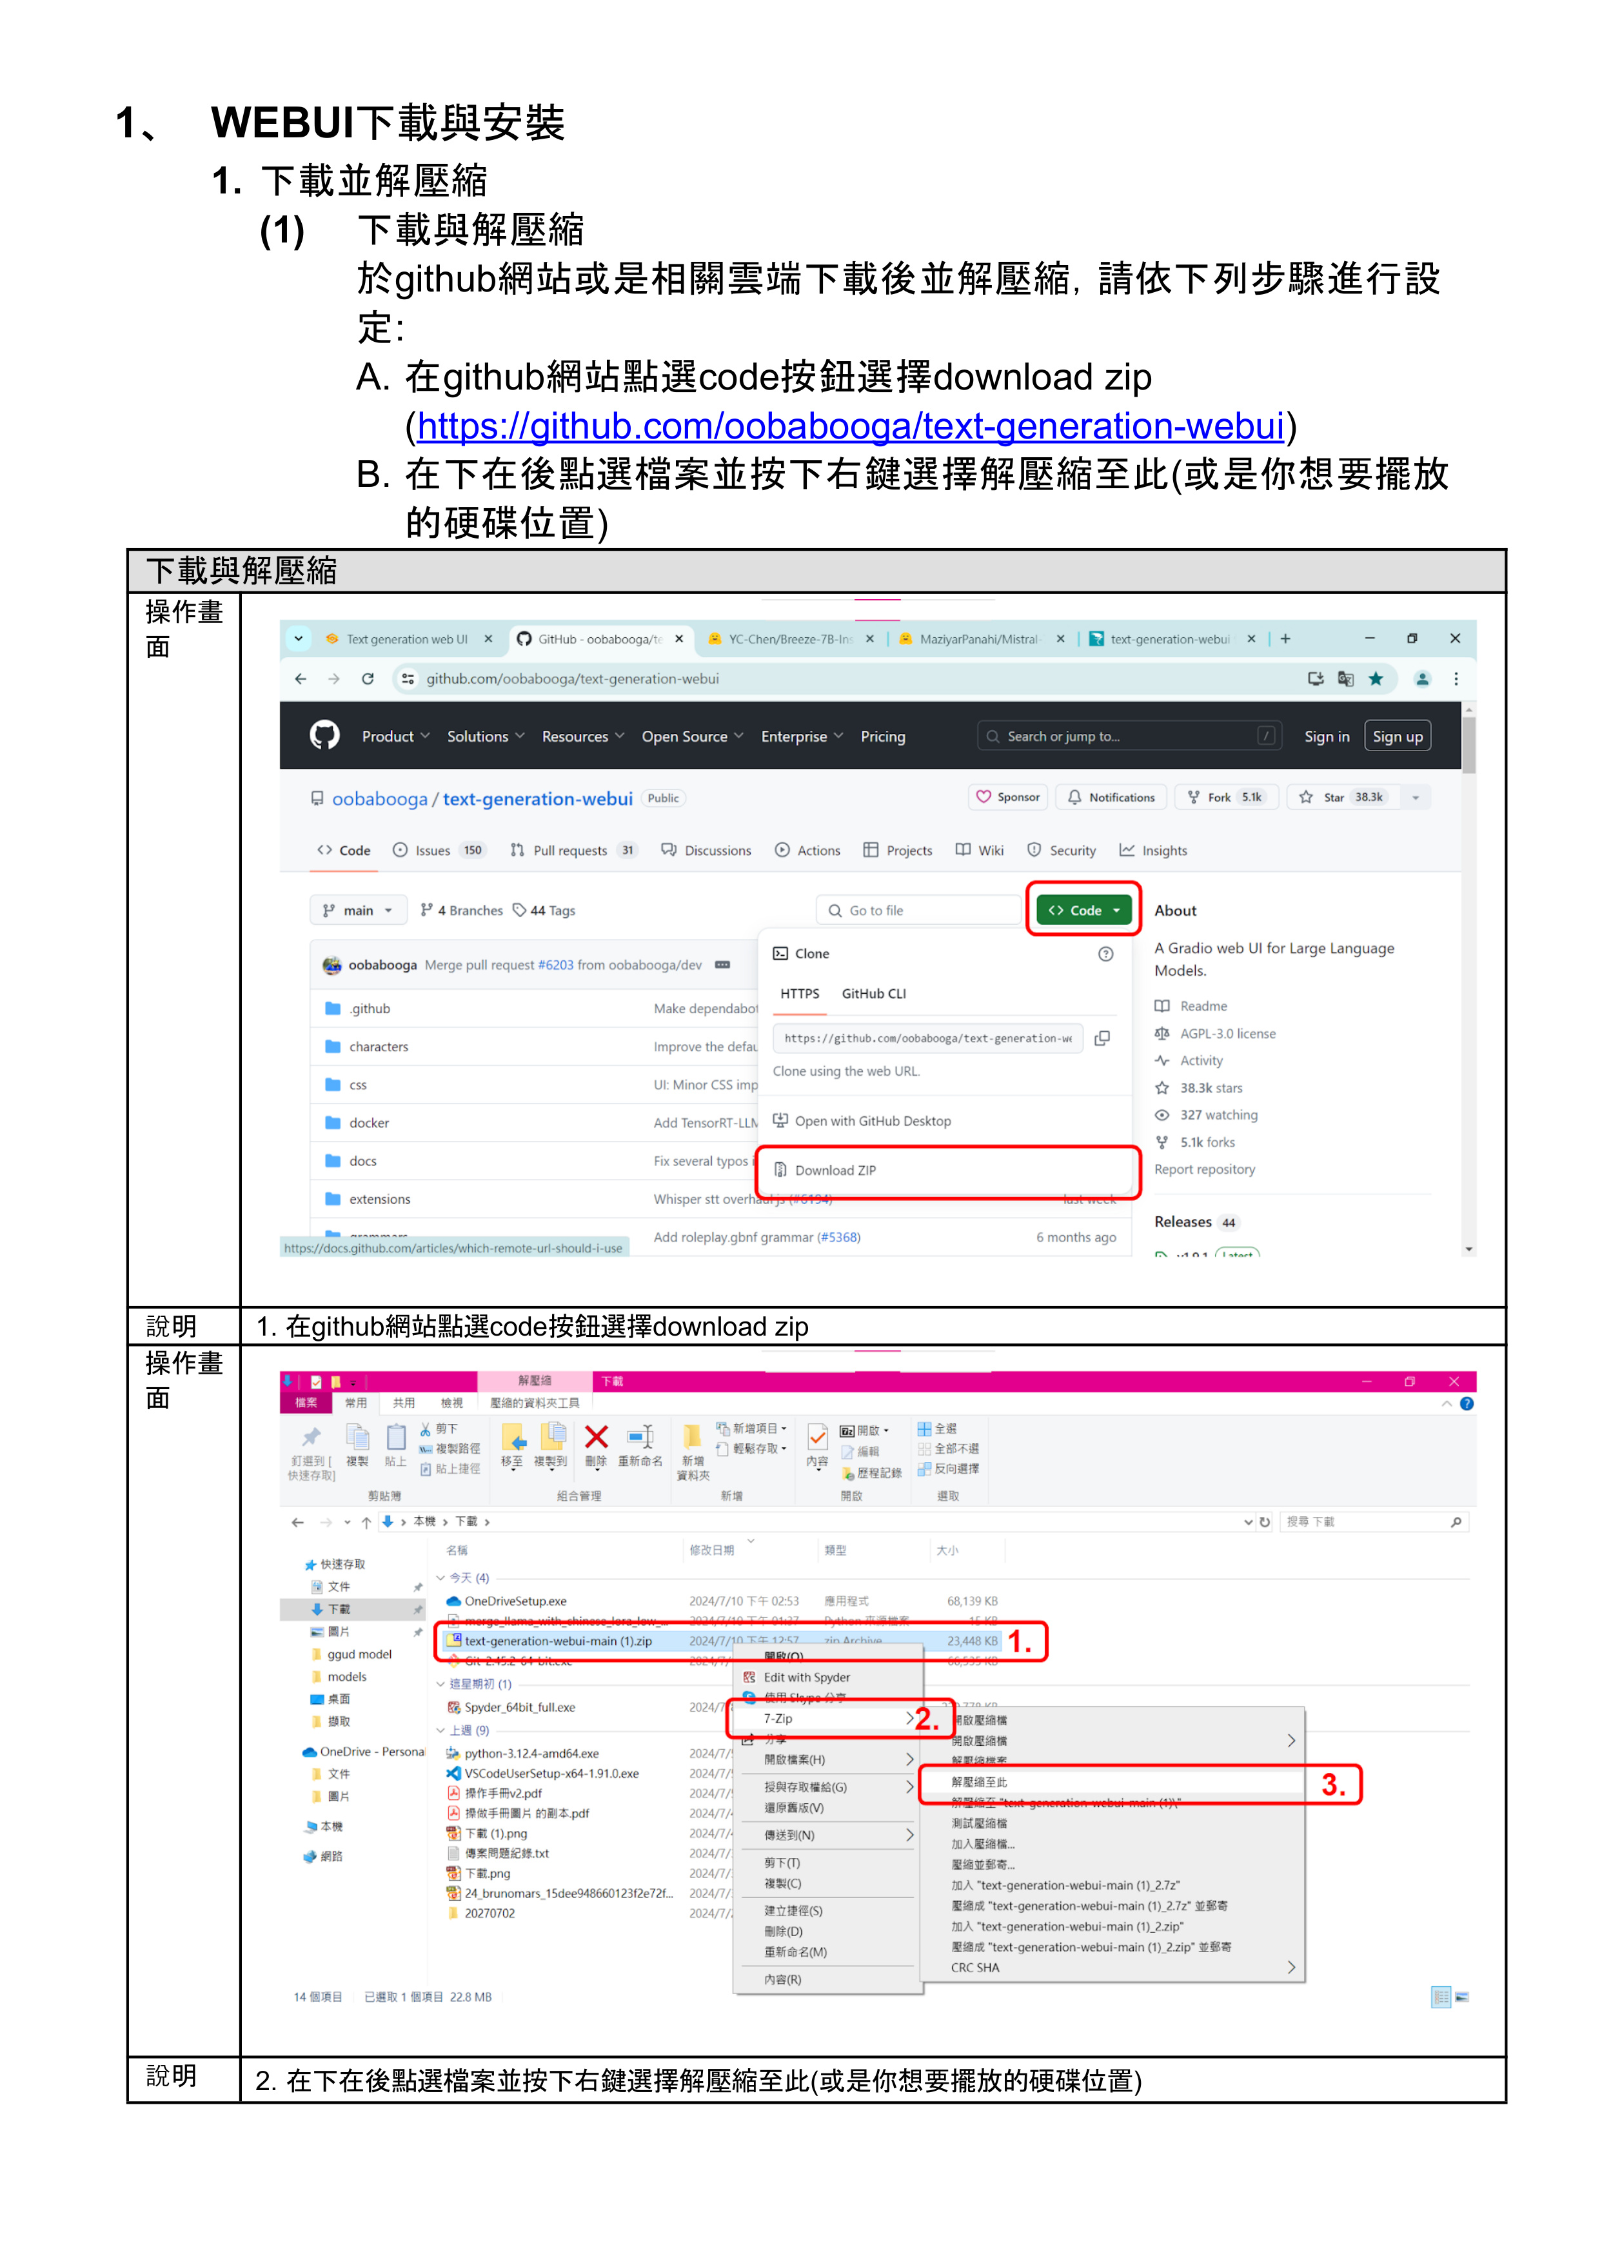Click the Copy (複製) icon in the Explorer ribbon
Viewport: 1602px width, 2263px height.
click(x=357, y=1438)
